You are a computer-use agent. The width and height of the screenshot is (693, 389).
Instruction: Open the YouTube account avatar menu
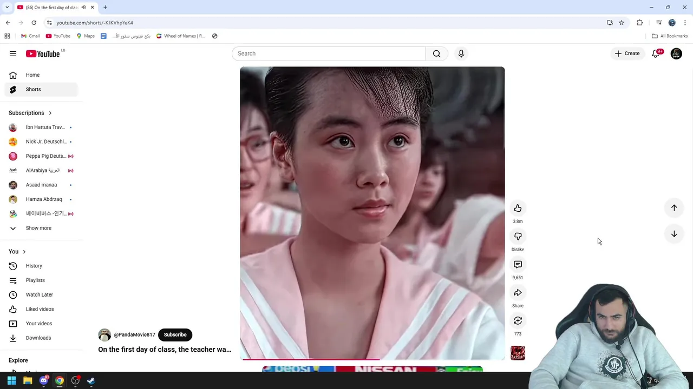click(x=676, y=53)
